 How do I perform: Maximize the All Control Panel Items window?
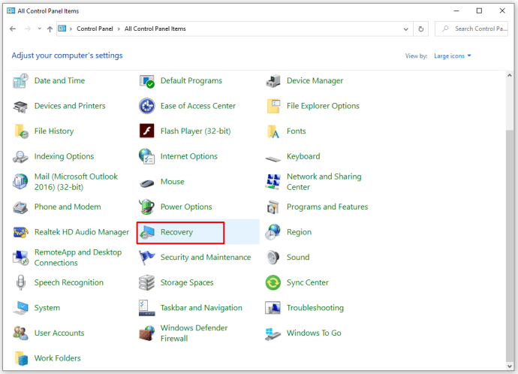click(x=479, y=11)
